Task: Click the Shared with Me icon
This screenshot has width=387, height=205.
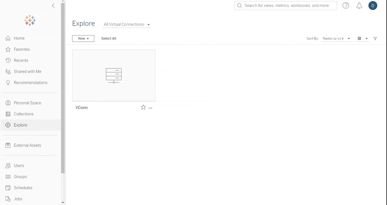Action: click(8, 72)
